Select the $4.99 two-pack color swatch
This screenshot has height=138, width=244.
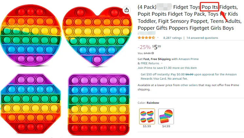click(x=166, y=116)
